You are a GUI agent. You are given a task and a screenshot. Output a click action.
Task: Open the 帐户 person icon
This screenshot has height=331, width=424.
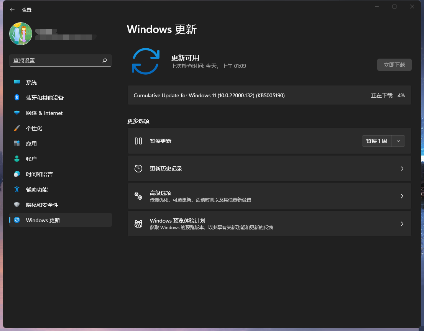(x=17, y=159)
